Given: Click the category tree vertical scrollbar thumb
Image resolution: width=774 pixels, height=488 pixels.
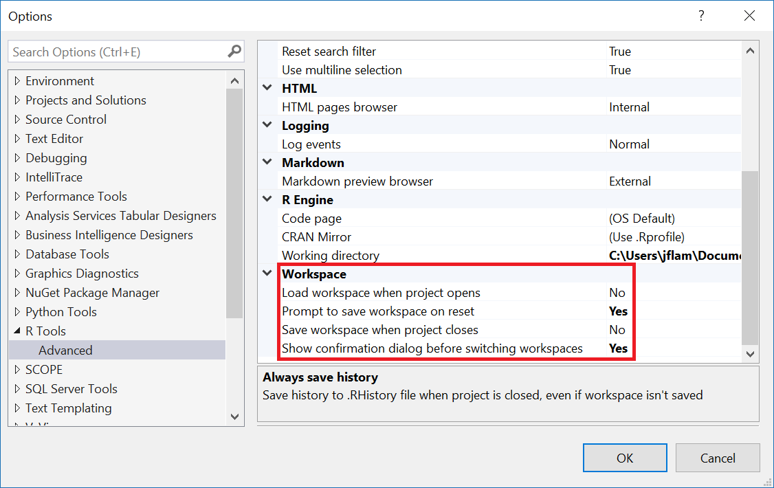Looking at the screenshot, I should (x=234, y=203).
